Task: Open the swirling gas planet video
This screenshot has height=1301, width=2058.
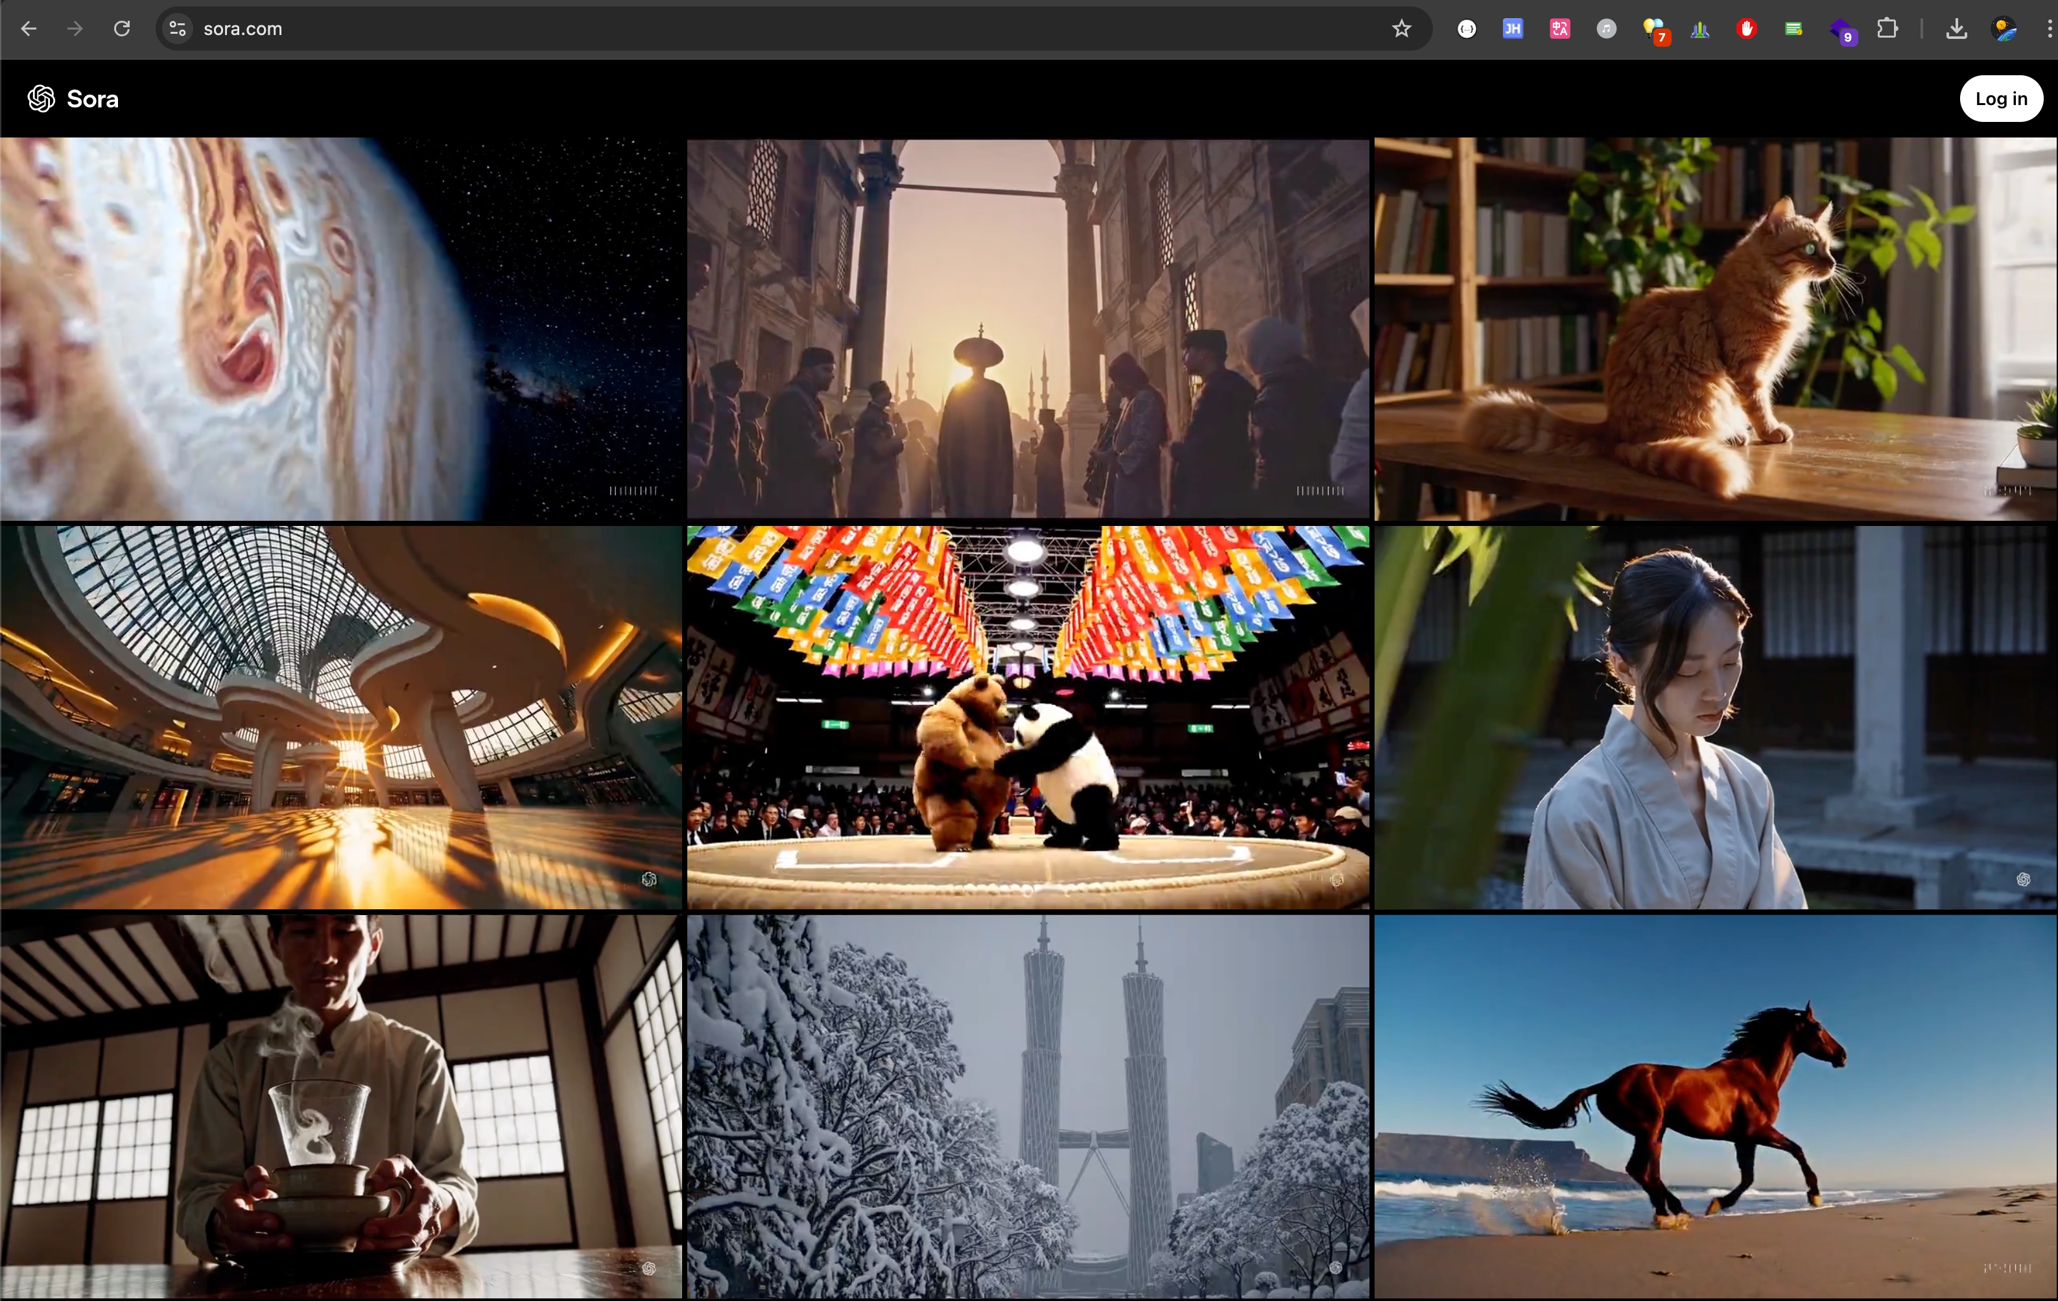Action: (x=341, y=329)
